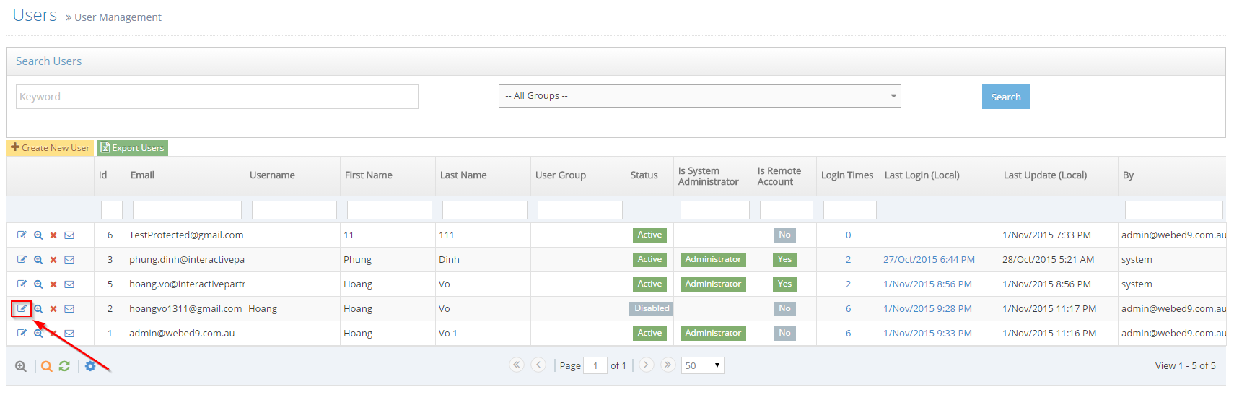The width and height of the screenshot is (1234, 400).
Task: Click delete icon for TestProtected@gmail.com user
Action: point(53,235)
